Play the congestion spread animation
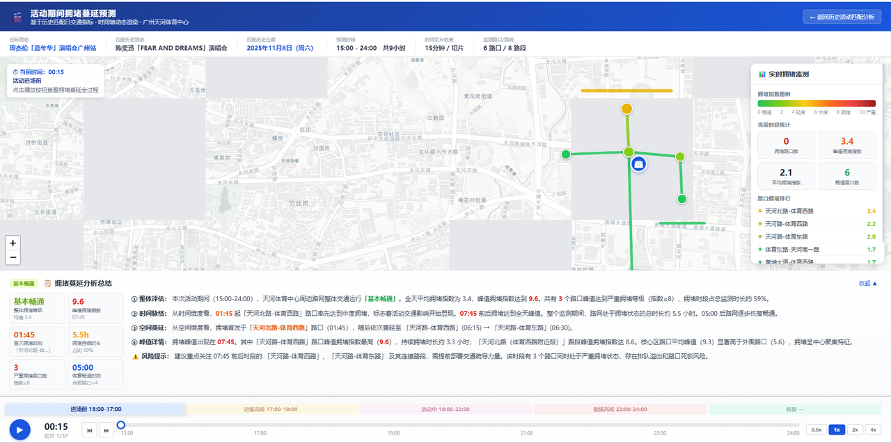891x443 pixels. 19,430
